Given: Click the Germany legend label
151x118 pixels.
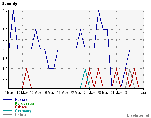Looking at the screenshot, I should click(23, 111).
